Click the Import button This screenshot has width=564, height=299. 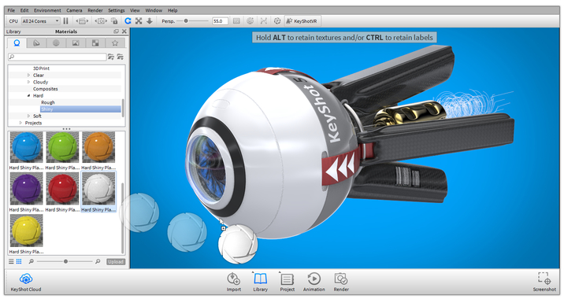[x=234, y=282]
